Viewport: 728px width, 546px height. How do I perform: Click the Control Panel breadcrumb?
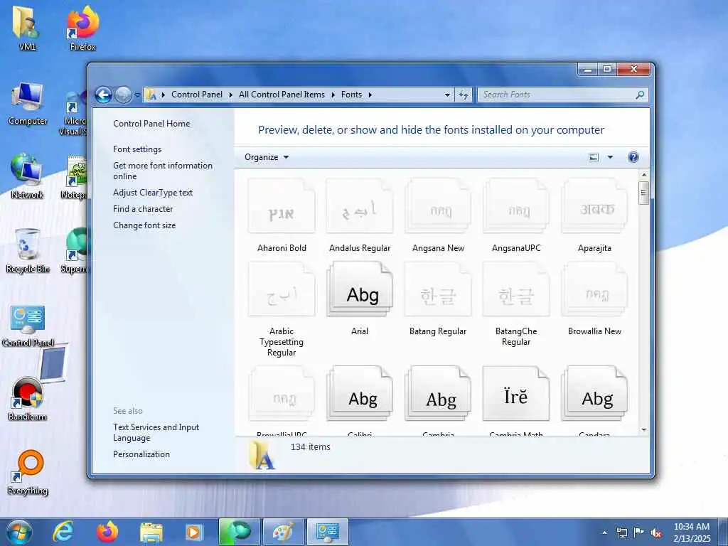click(197, 95)
